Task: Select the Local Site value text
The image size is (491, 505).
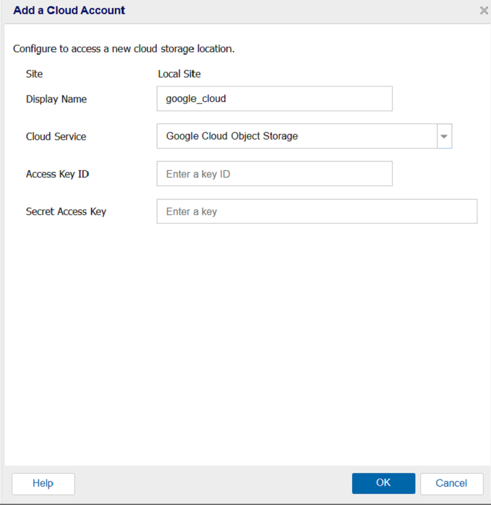Action: pyautogui.click(x=179, y=74)
